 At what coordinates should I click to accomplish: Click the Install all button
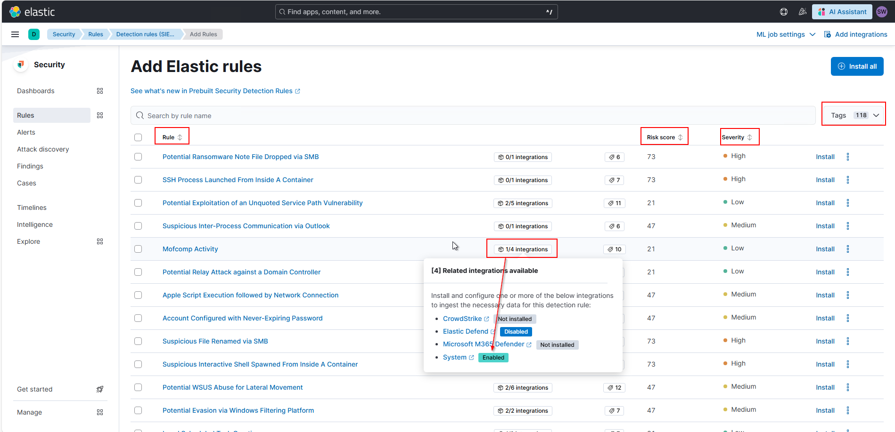[x=857, y=66]
